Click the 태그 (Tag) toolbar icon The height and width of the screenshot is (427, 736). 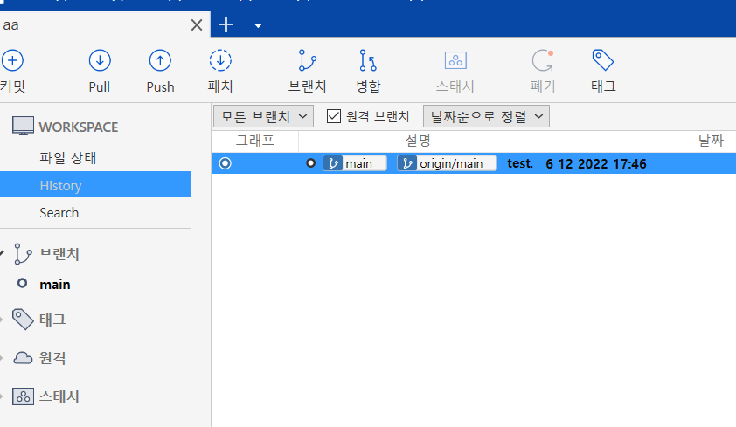coord(603,60)
